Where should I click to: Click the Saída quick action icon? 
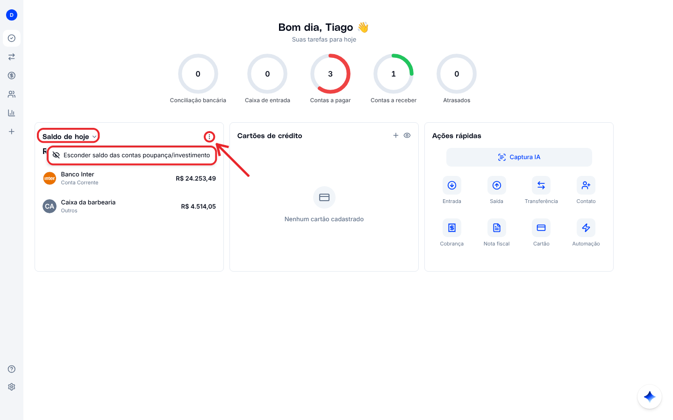coord(497,185)
